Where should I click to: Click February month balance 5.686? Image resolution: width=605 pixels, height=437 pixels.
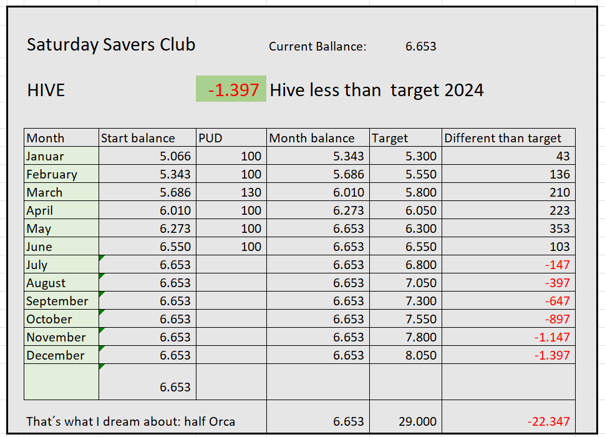pos(318,174)
